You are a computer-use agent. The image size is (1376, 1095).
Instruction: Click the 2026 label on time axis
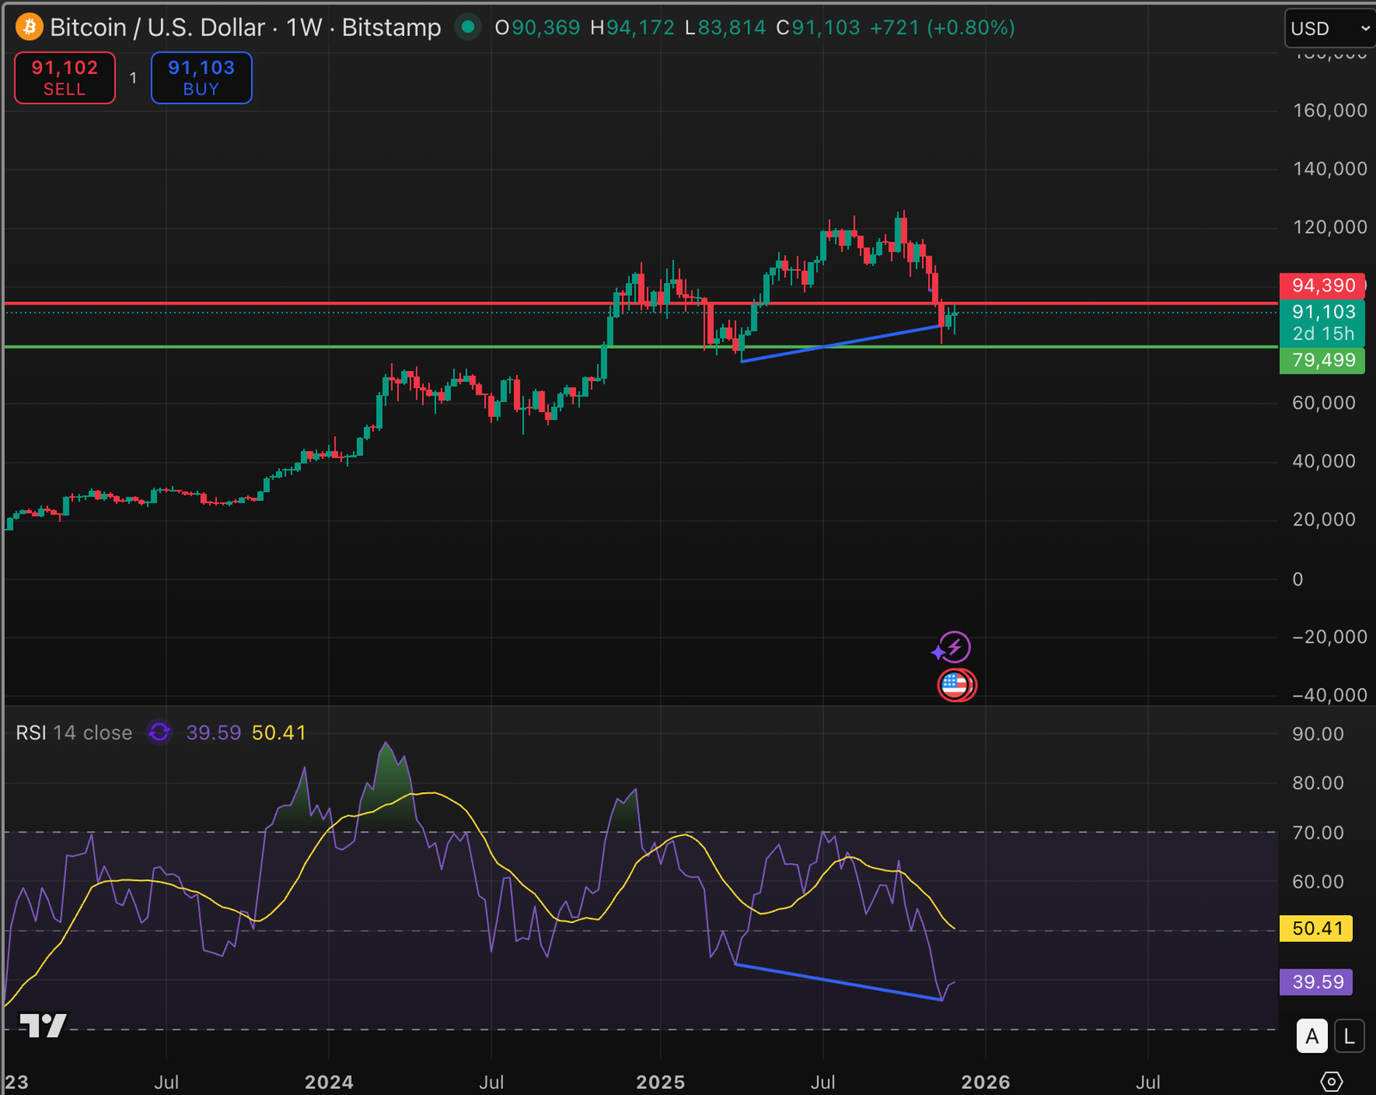986,1082
